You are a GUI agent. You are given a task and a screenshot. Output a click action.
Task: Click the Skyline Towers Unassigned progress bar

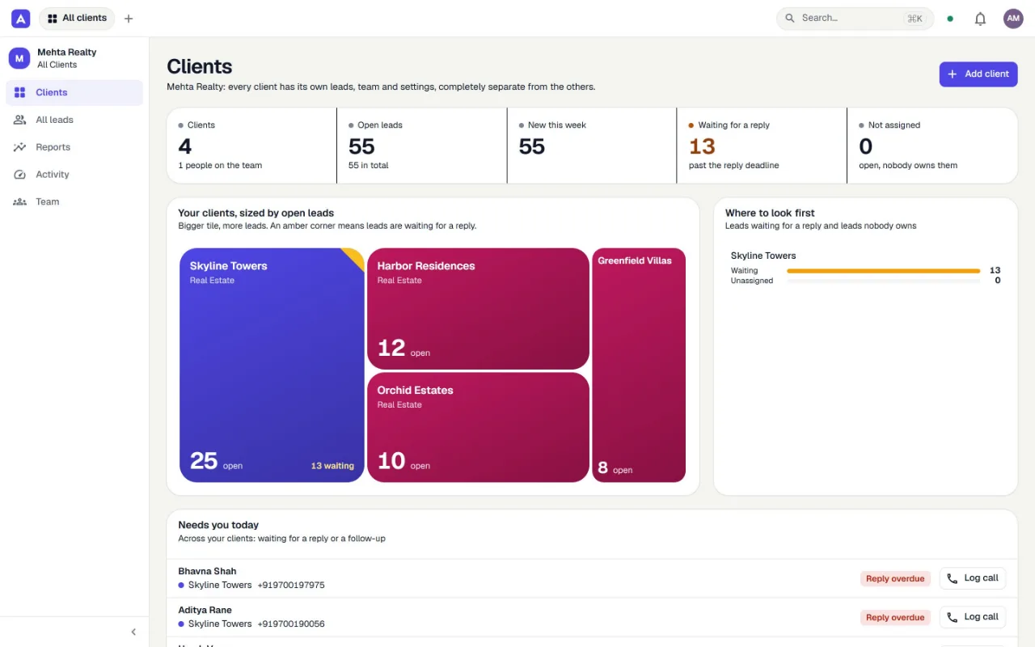click(x=884, y=281)
